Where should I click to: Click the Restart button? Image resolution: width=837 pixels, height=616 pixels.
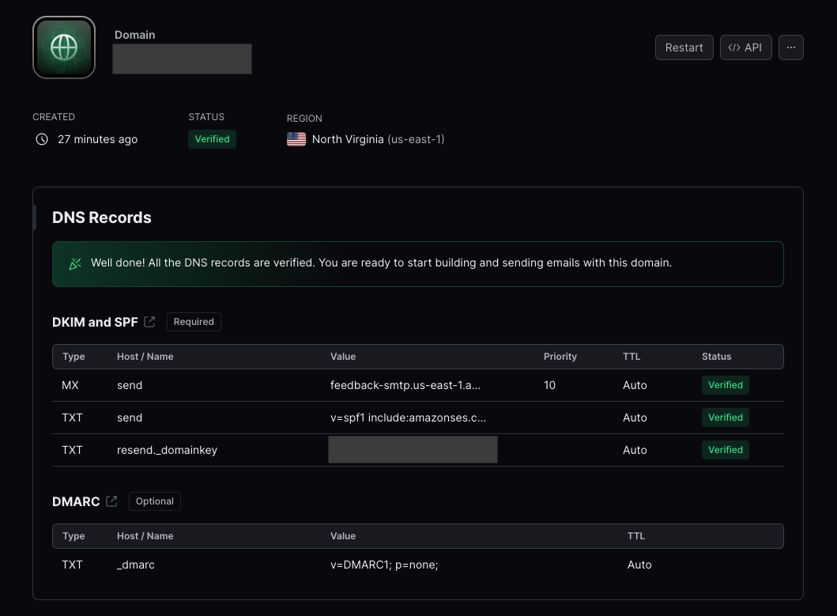(x=684, y=47)
